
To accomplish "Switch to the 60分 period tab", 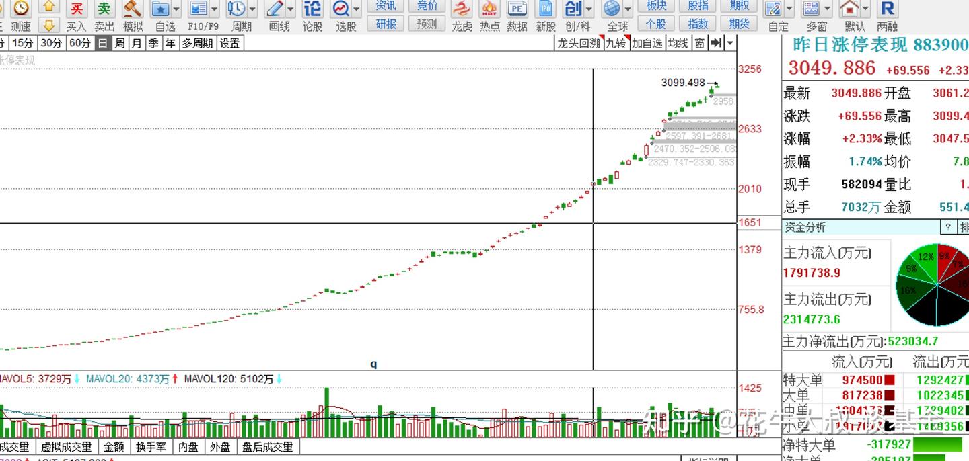I will click(x=79, y=43).
